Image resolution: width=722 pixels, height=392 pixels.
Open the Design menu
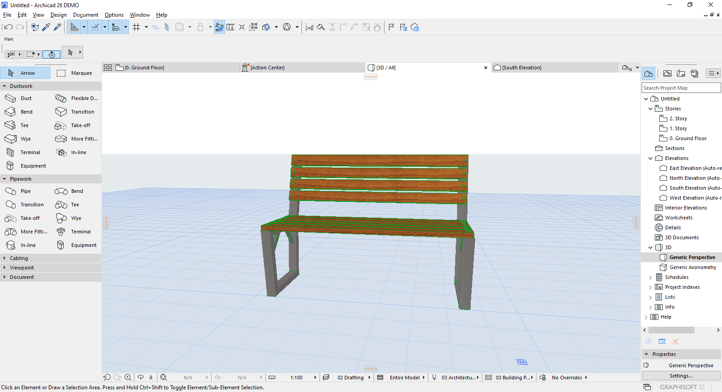[x=58, y=15]
